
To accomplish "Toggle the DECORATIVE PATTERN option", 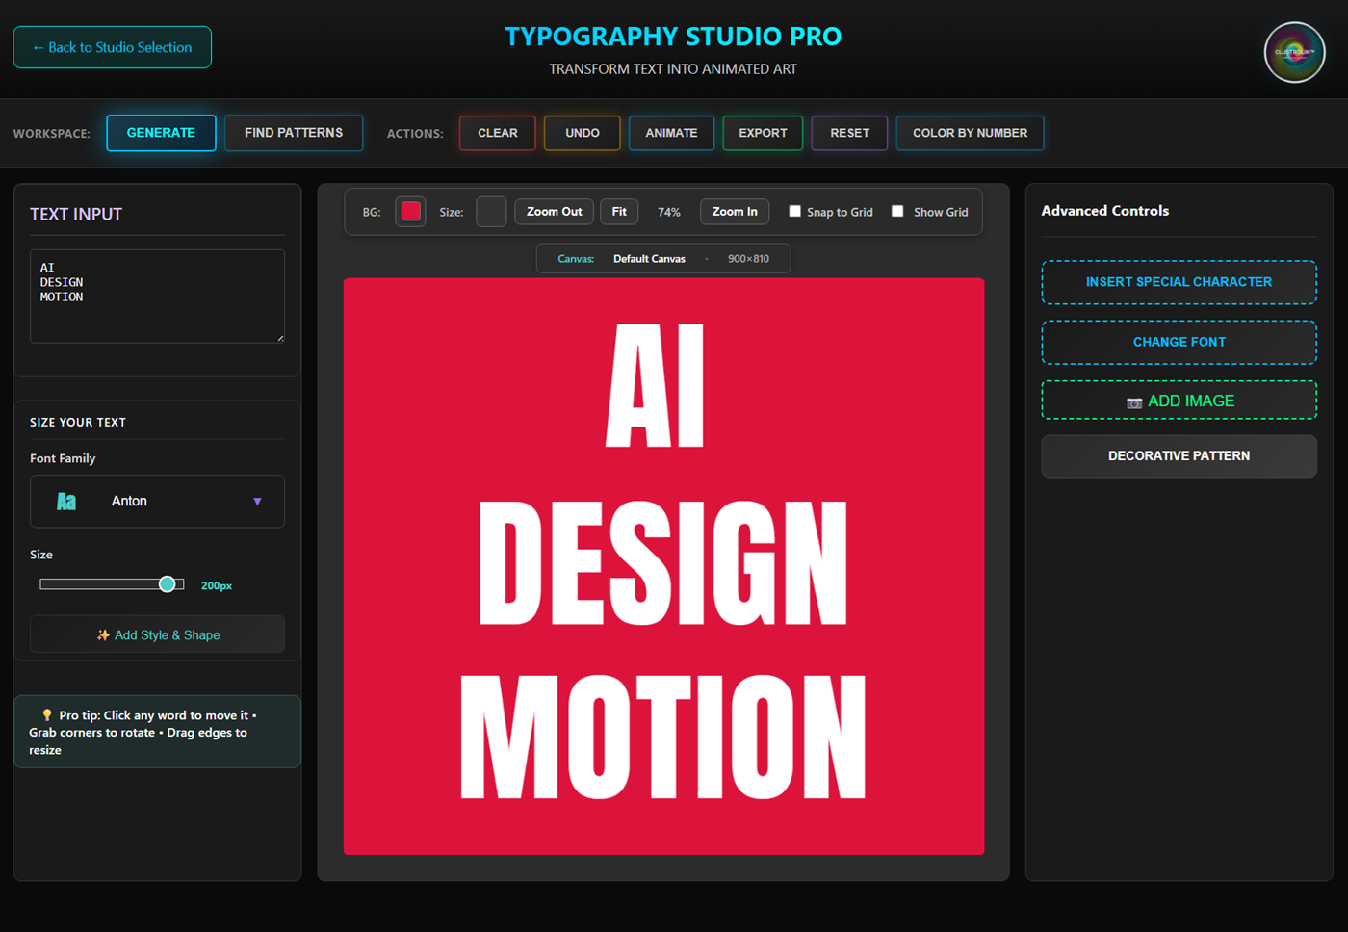I will click(x=1179, y=455).
